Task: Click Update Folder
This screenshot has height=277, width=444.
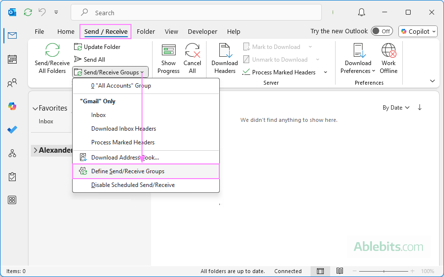Action: [x=97, y=47]
